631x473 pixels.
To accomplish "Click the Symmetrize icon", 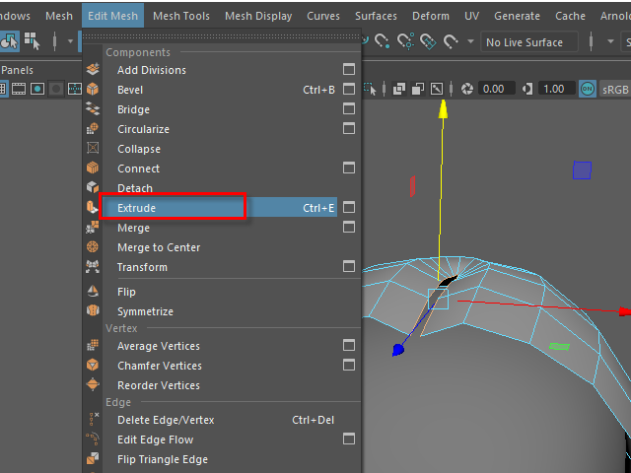I will [x=93, y=311].
